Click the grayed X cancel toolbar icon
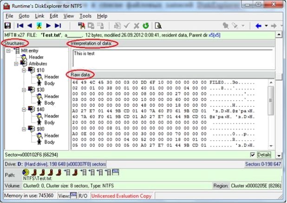Viewport: 287px width, 203px height. click(x=137, y=26)
